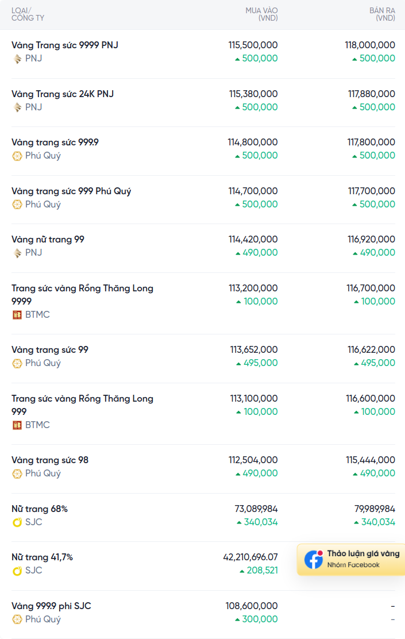Click the 118,000,000 selling price for PNJ 9999

pyautogui.click(x=370, y=45)
